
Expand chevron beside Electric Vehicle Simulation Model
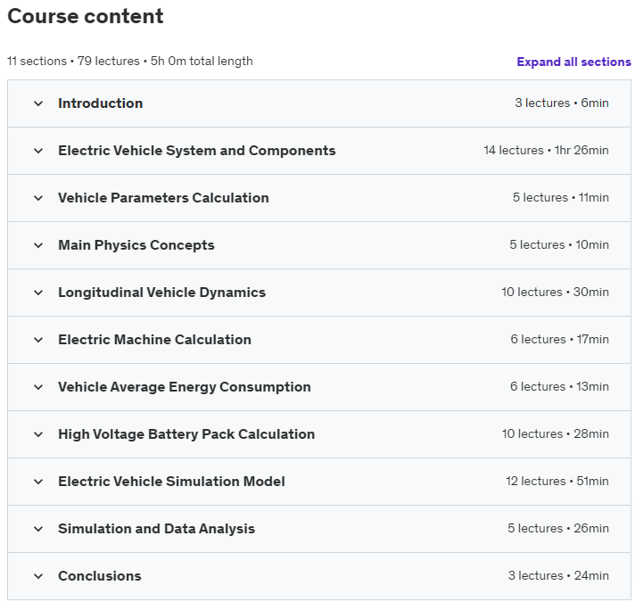tap(38, 482)
